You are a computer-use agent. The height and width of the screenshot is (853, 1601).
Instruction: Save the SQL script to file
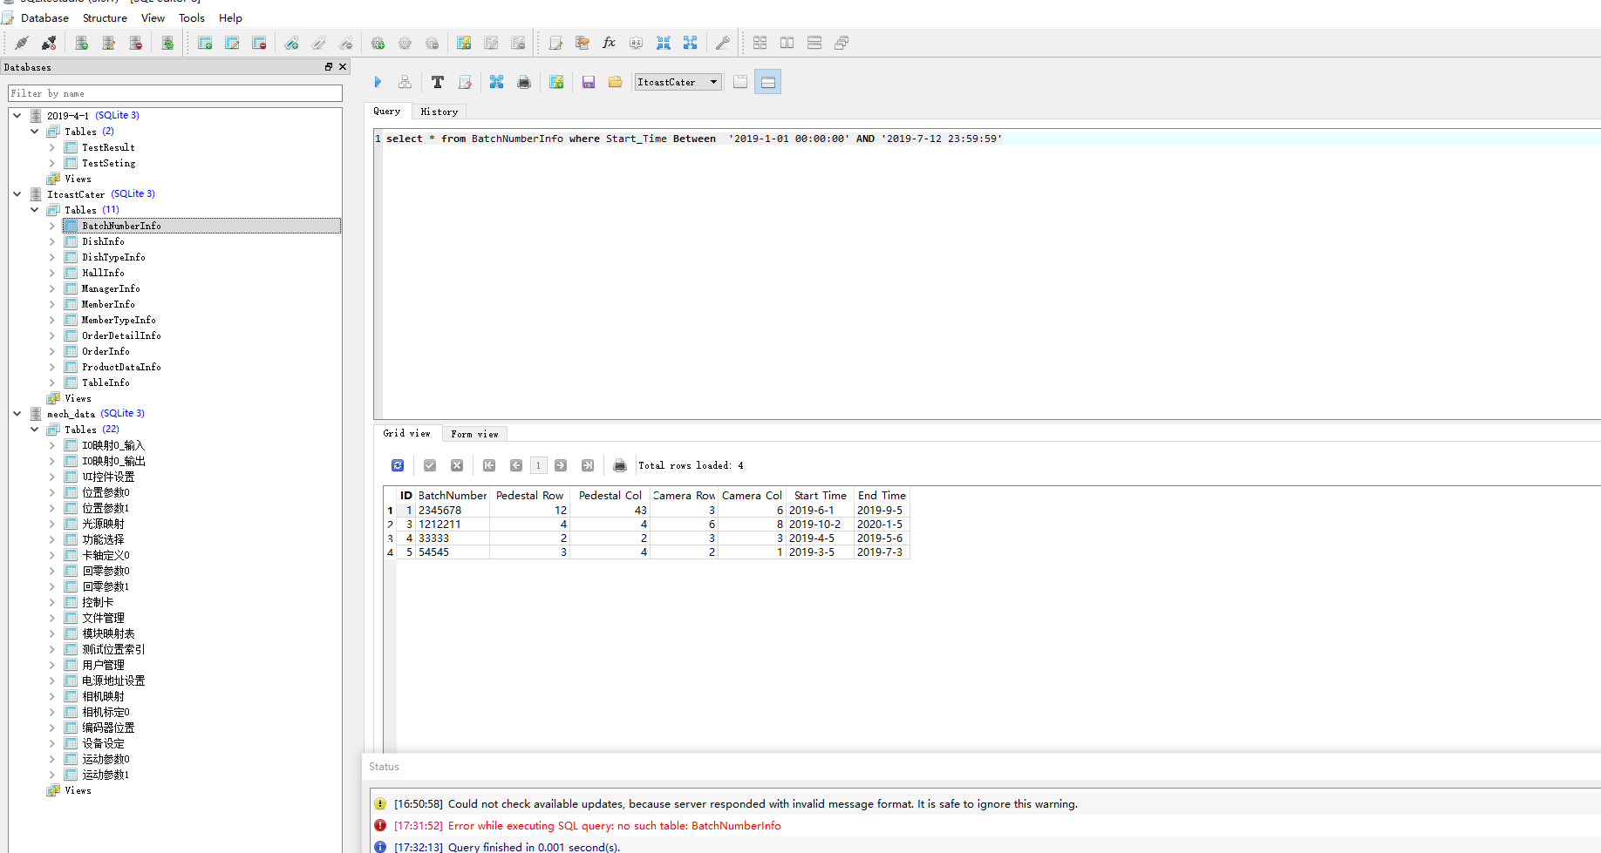[589, 81]
